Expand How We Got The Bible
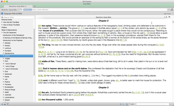This screenshot has height=106, width=174. pos(2,22)
